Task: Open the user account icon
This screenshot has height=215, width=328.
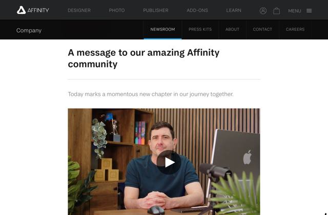Action: point(263,11)
